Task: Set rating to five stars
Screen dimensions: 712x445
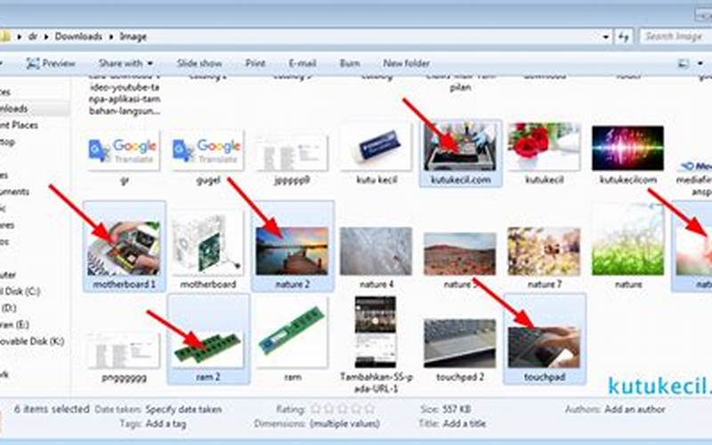Action: point(370,409)
